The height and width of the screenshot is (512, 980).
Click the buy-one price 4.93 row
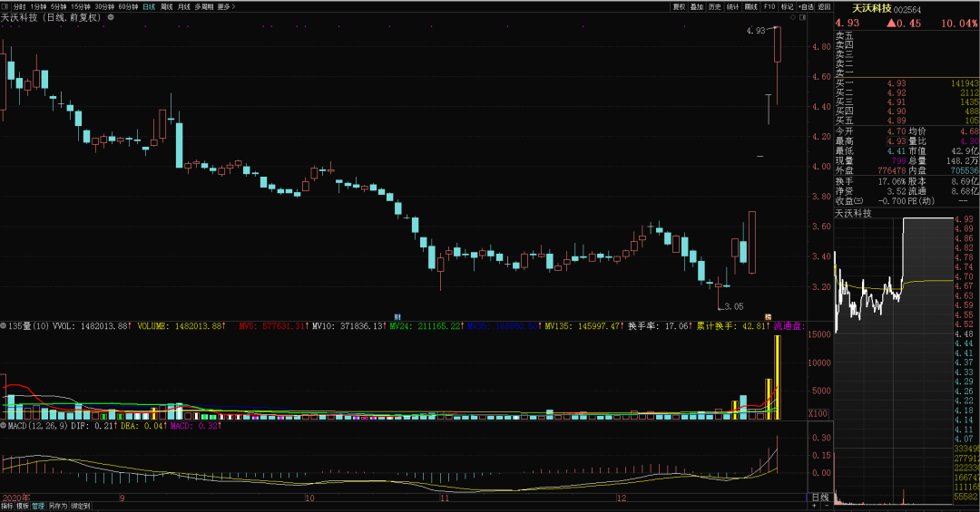(x=907, y=83)
